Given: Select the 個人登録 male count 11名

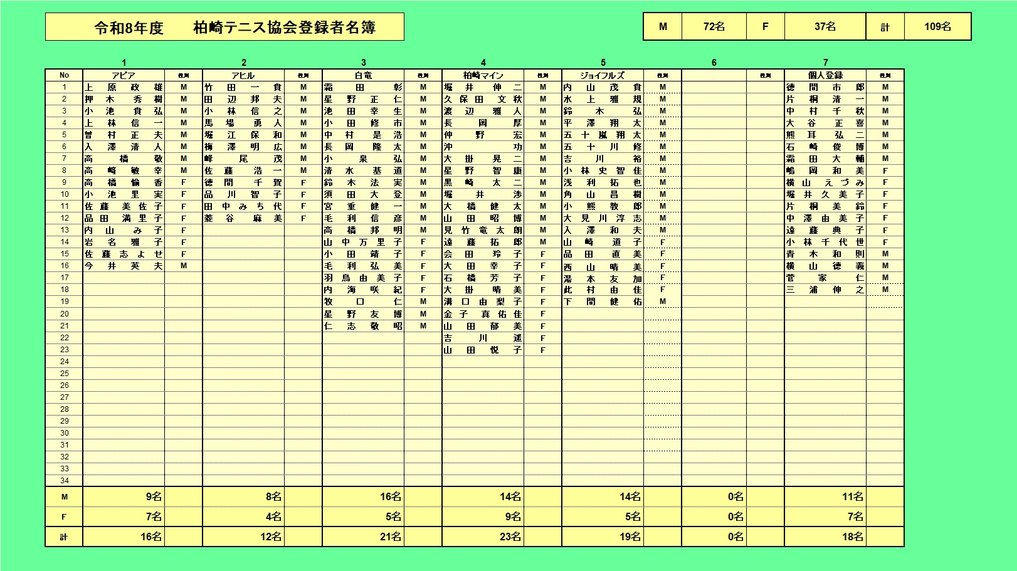Looking at the screenshot, I should coord(825,496).
